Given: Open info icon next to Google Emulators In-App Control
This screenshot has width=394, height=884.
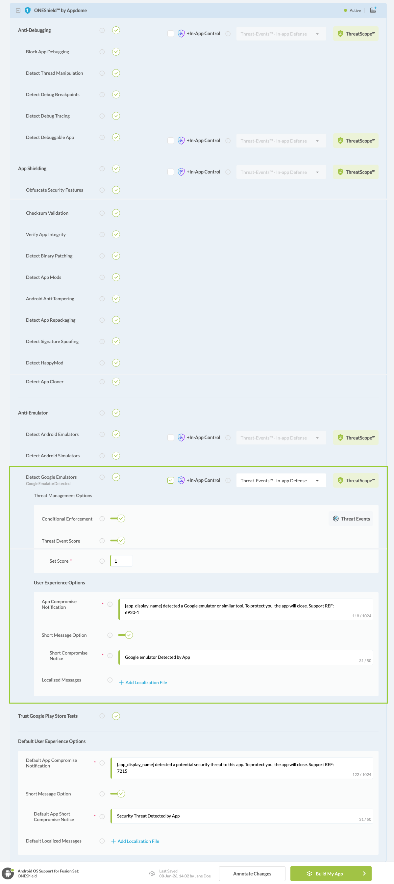Looking at the screenshot, I should pyautogui.click(x=228, y=480).
